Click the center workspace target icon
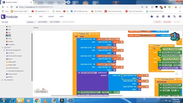 (176, 74)
